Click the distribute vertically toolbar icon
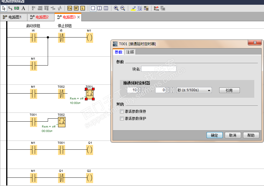 point(60,8)
